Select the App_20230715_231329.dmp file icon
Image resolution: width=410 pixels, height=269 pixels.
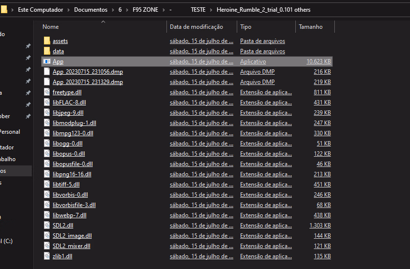(x=47, y=82)
